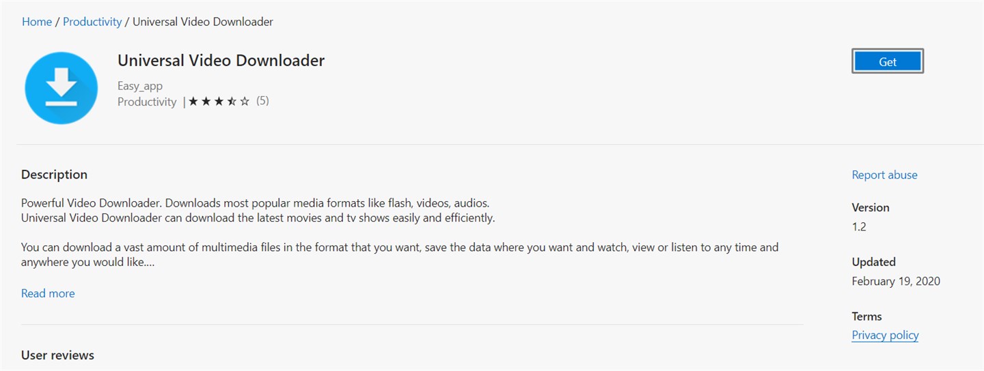Open the Privacy policy link

[x=885, y=335]
